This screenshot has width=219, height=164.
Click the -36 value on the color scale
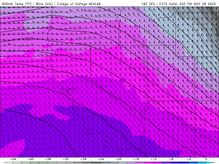point(48,159)
